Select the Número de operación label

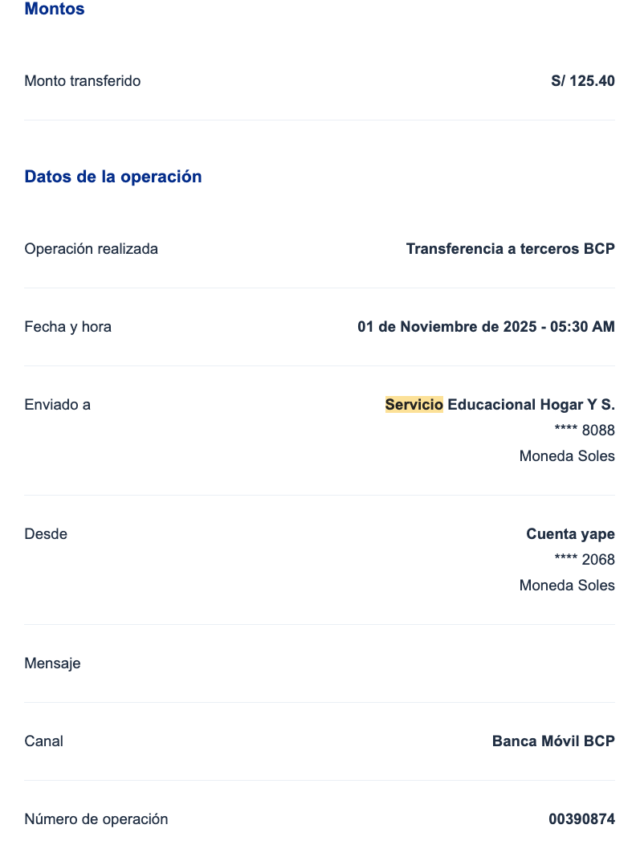click(96, 819)
